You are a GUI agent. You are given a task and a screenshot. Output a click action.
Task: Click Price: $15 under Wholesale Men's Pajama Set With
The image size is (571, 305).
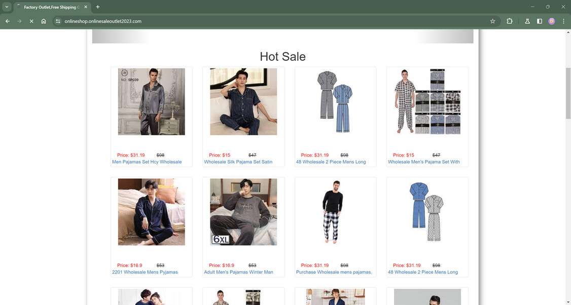(x=404, y=155)
